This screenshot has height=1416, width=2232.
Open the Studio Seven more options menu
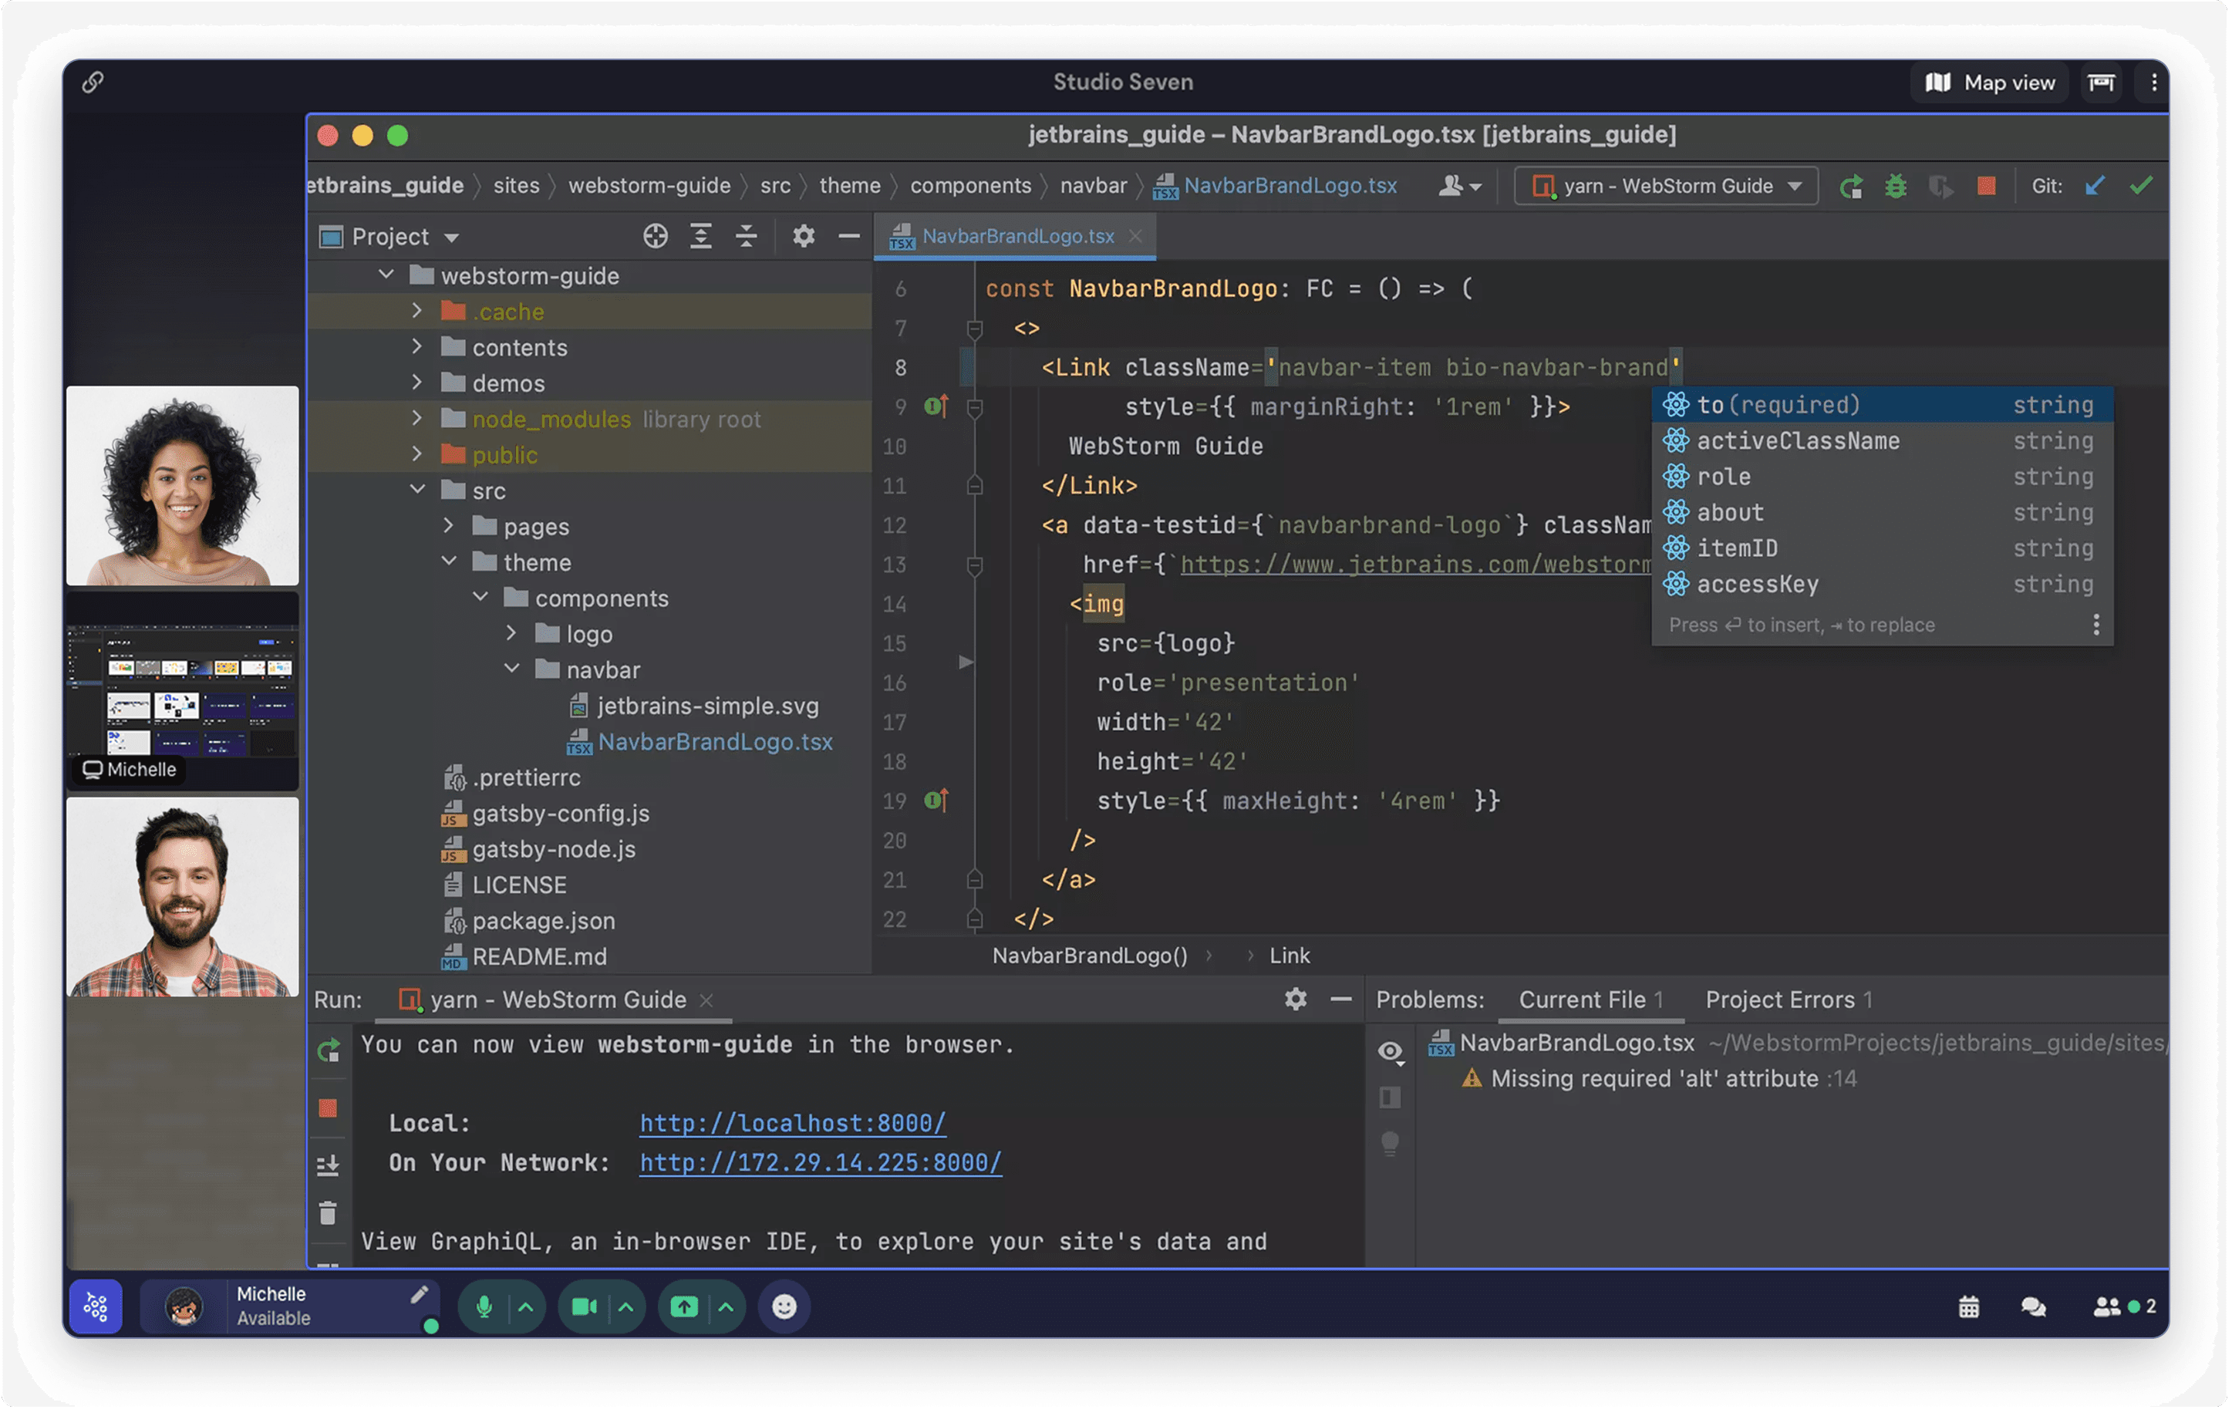click(x=2153, y=83)
